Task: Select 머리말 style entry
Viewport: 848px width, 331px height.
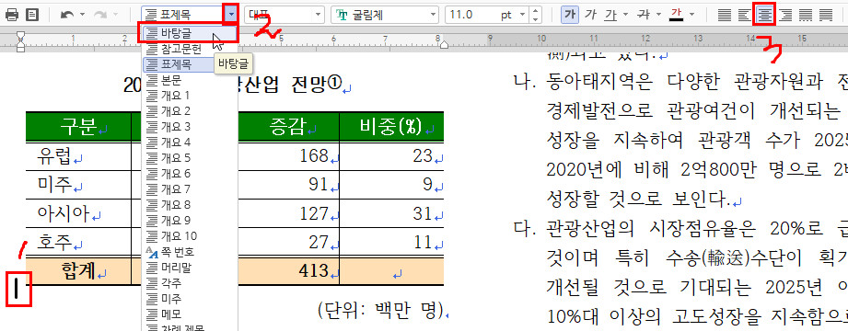Action: click(189, 268)
